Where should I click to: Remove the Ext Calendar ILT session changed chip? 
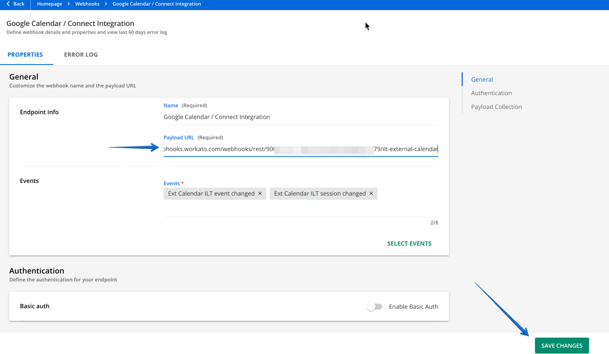(371, 193)
